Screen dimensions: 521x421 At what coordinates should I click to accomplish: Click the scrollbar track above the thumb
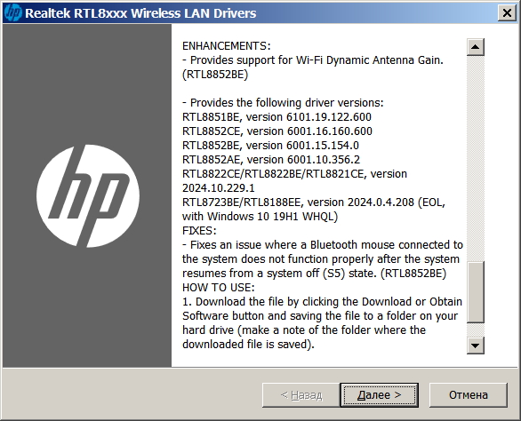click(475, 158)
